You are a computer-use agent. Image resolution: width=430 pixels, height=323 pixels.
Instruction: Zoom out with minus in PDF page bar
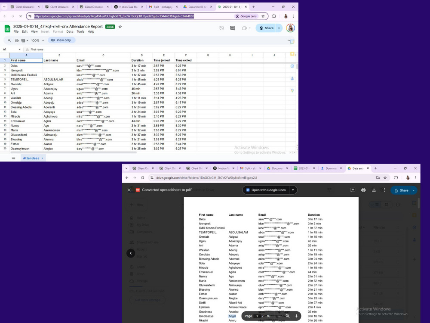click(x=279, y=316)
